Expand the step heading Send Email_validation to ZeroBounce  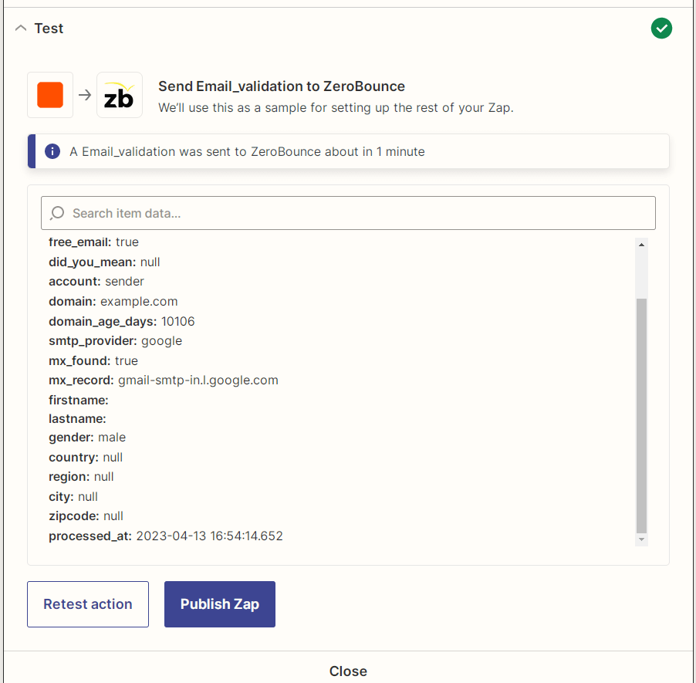[x=281, y=86]
